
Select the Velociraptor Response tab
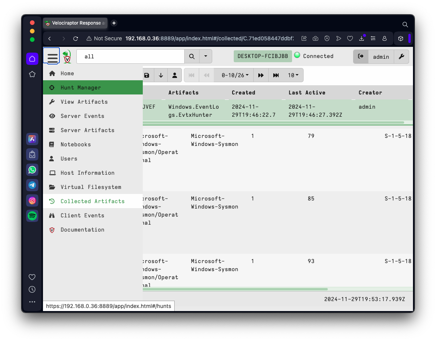click(x=76, y=23)
